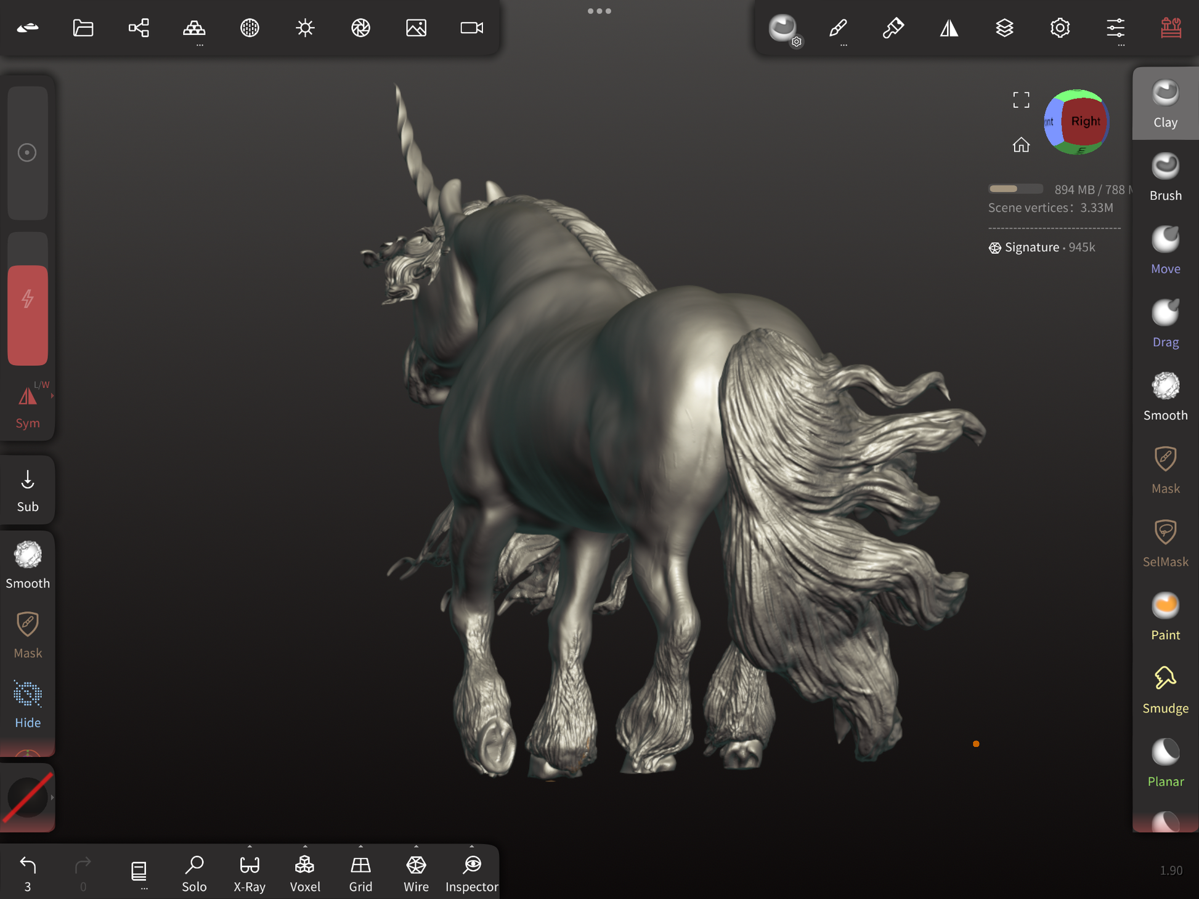This screenshot has height=899, width=1199.
Task: Toggle symmetry with Sym button
Action: pyautogui.click(x=28, y=406)
